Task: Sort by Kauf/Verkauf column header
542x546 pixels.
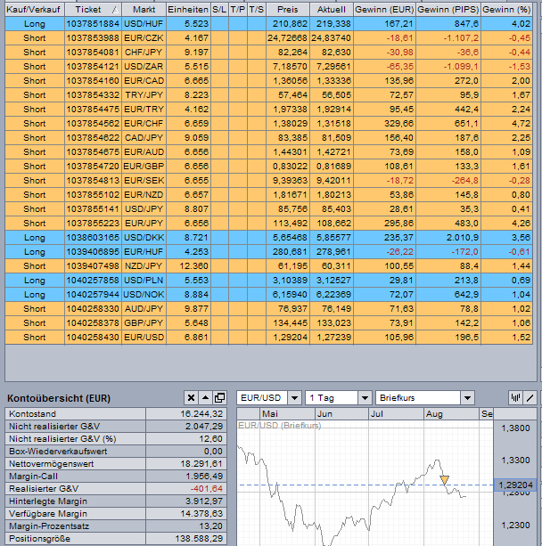Action: click(x=34, y=9)
